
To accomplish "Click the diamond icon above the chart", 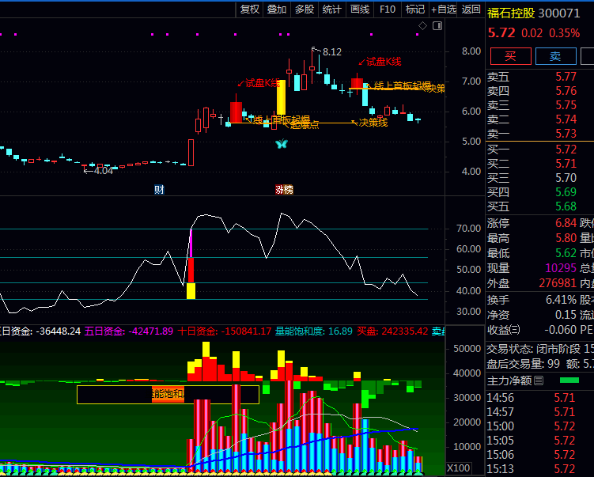I will point(422,26).
